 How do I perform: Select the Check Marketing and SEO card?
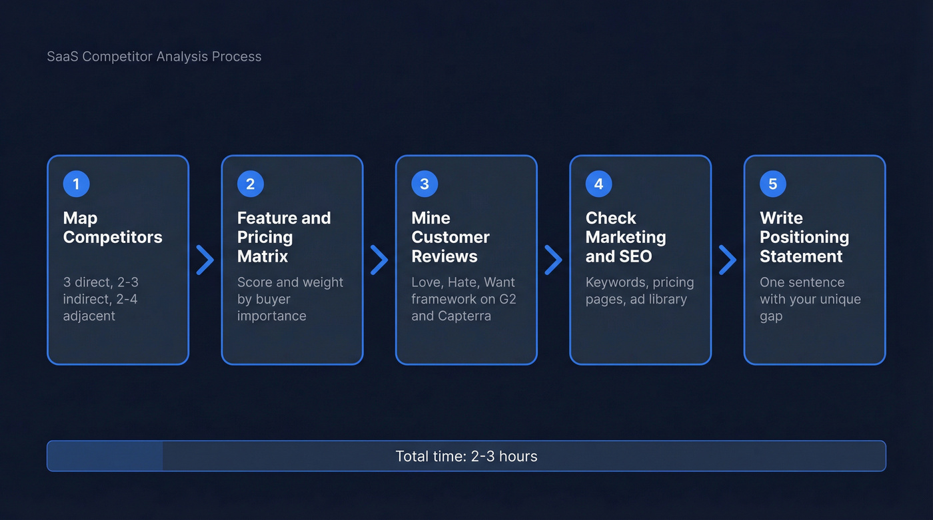[640, 260]
